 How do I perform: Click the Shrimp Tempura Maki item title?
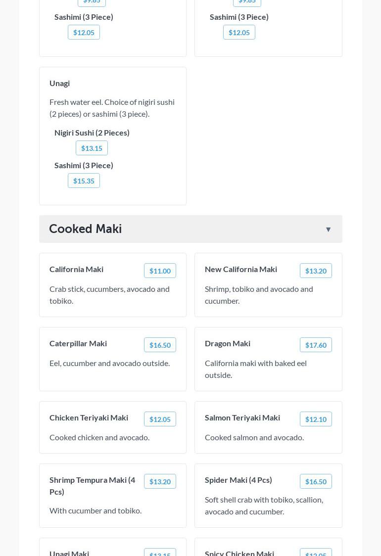click(92, 485)
